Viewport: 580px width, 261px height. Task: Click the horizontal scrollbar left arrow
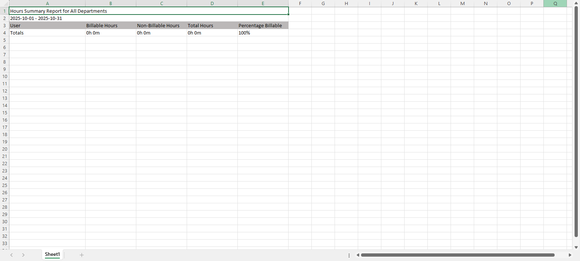358,255
